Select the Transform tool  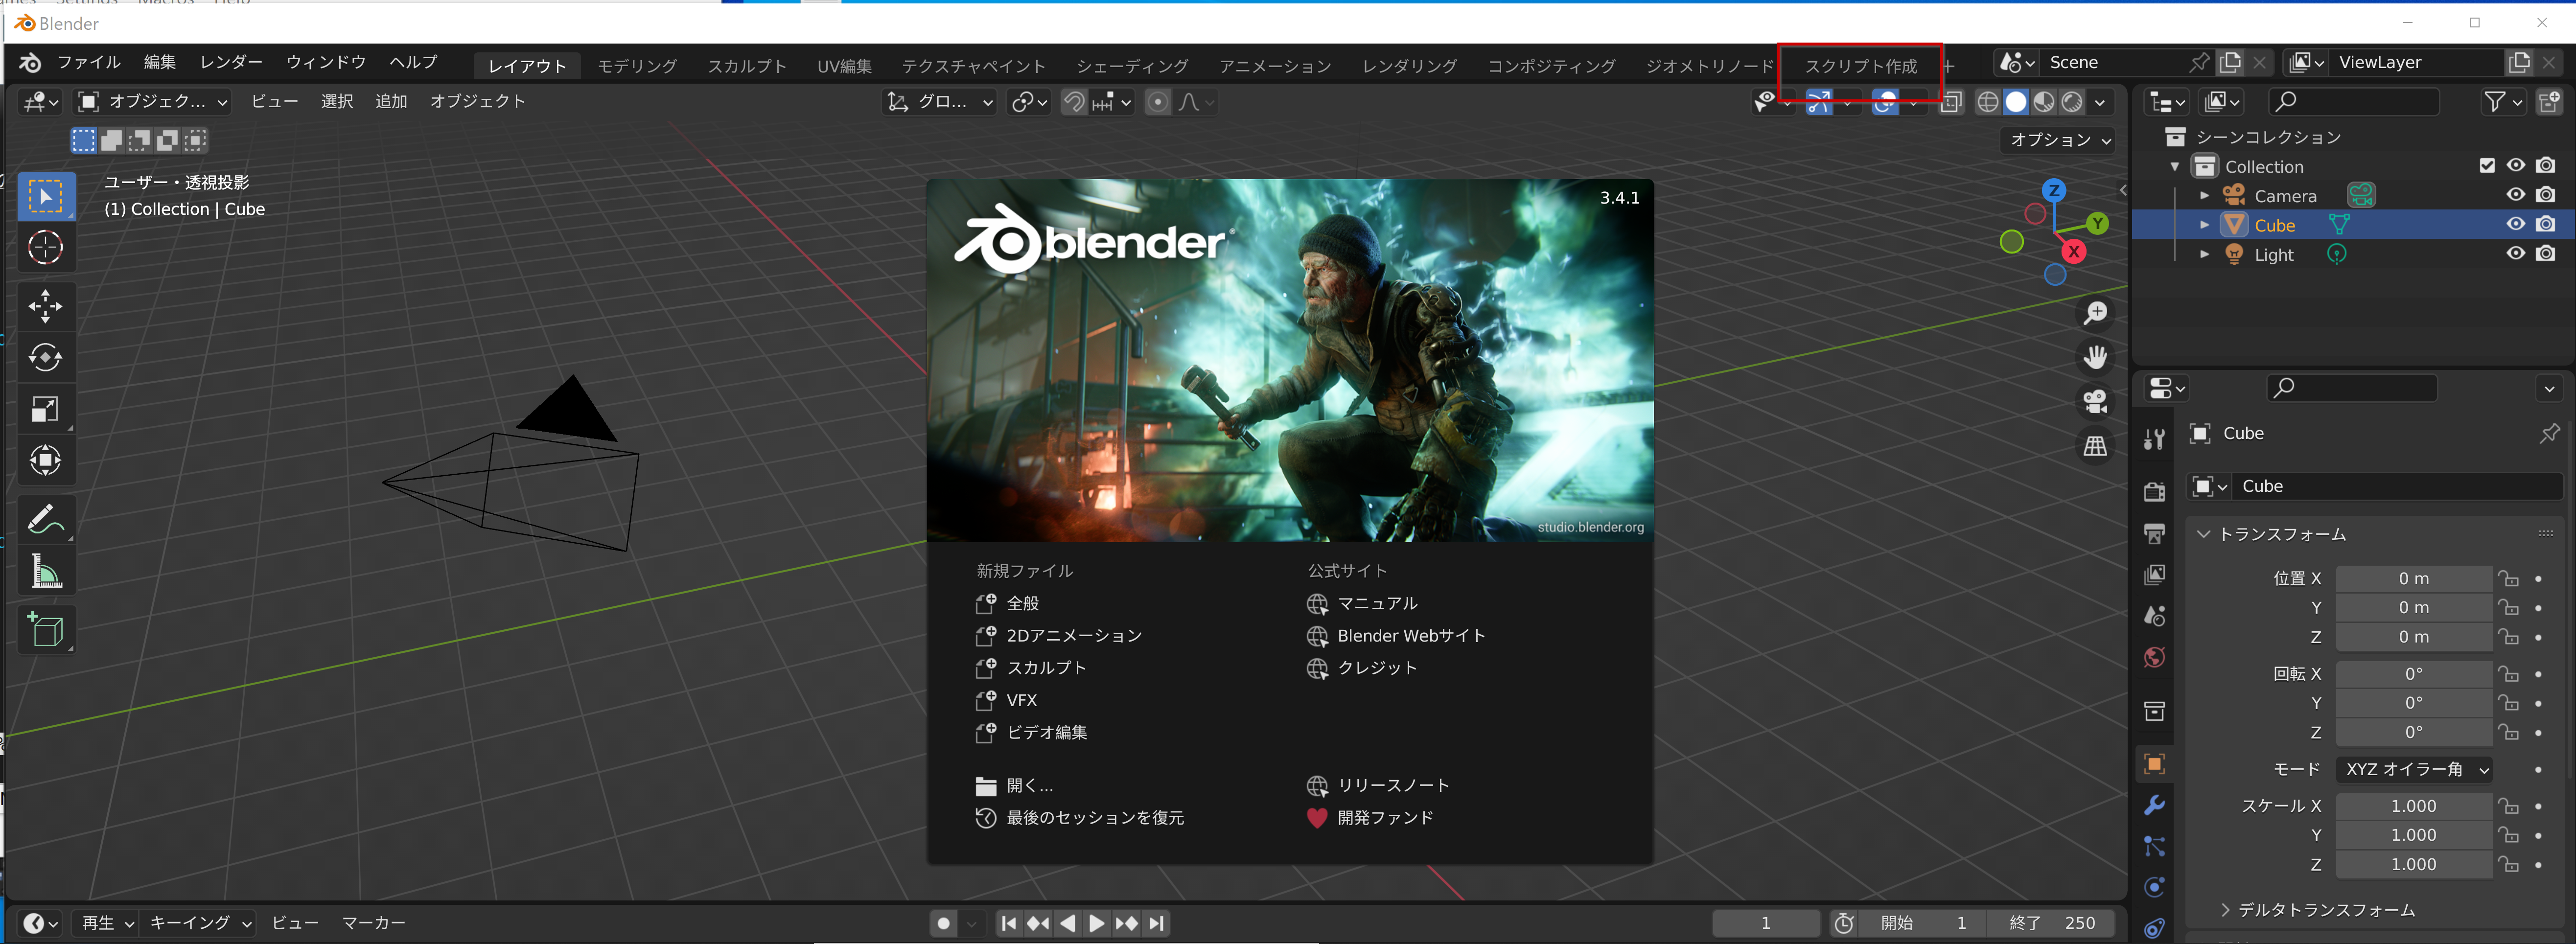pyautogui.click(x=45, y=460)
